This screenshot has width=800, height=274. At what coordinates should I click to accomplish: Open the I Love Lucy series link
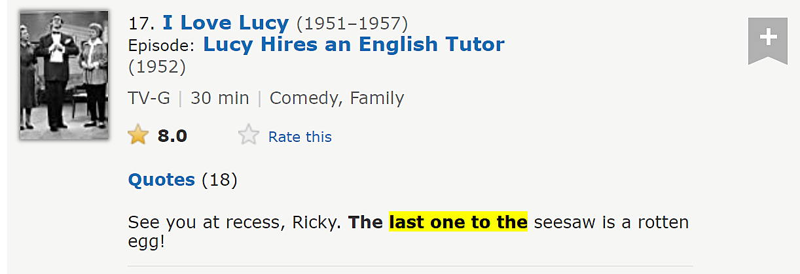click(x=226, y=23)
